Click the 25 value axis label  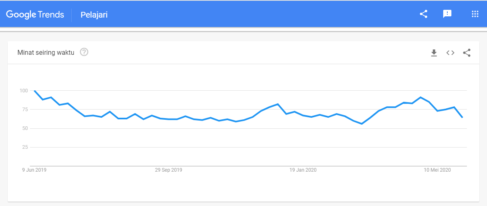pyautogui.click(x=25, y=147)
